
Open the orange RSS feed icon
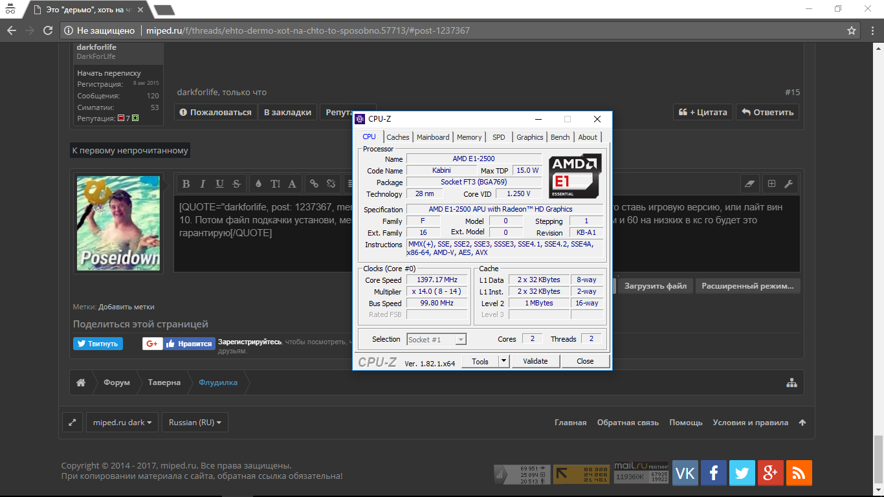799,473
